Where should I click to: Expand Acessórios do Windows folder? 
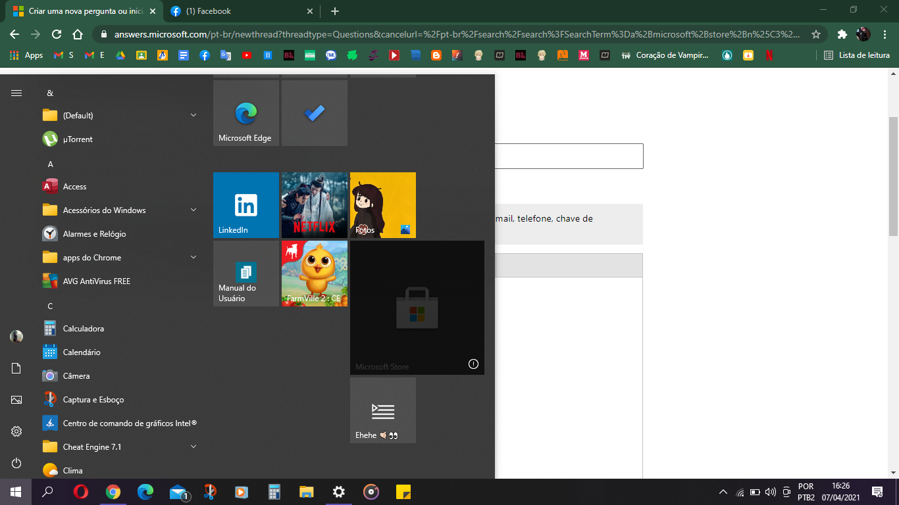tap(118, 210)
